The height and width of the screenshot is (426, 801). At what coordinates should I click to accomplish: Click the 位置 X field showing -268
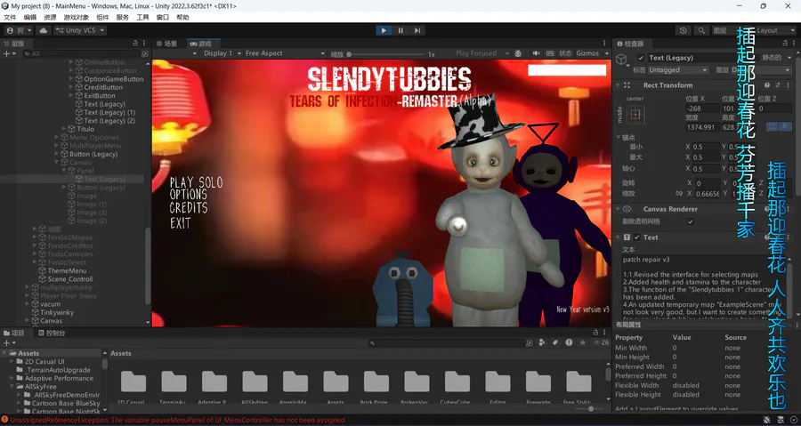(x=702, y=109)
